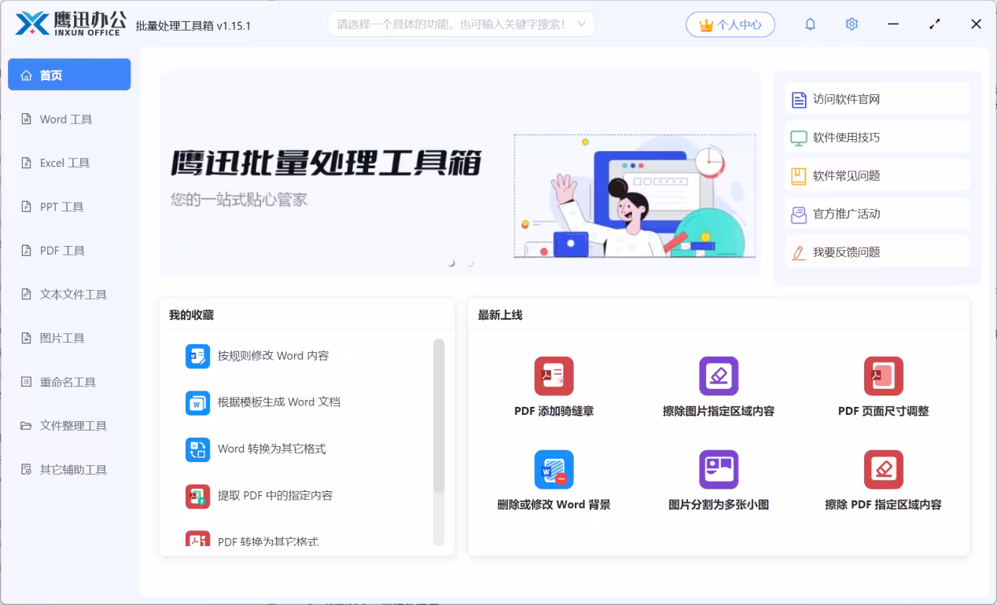The width and height of the screenshot is (997, 605).
Task: Open 文本文件工具 in sidebar
Action: click(69, 295)
